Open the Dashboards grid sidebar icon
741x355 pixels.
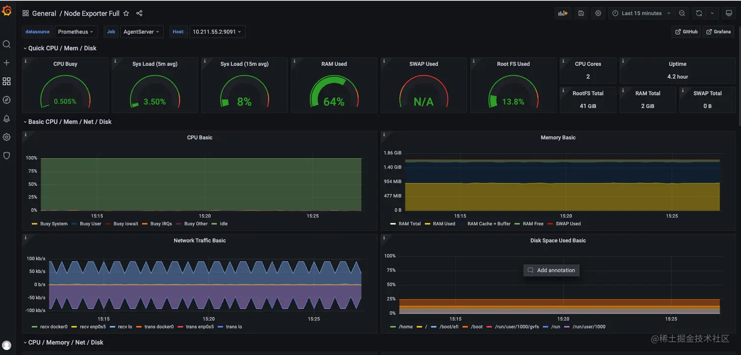coord(6,81)
